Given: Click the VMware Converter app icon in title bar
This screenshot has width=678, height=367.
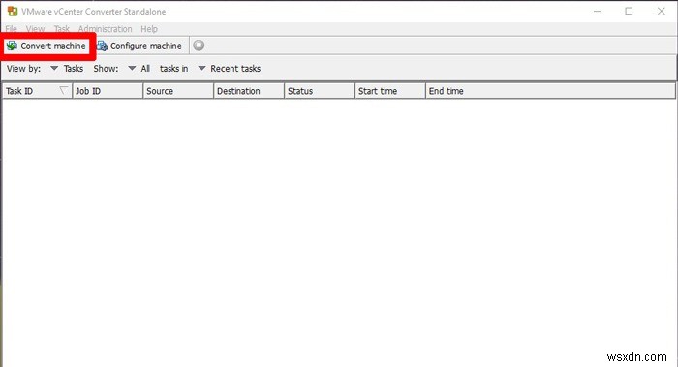Looking at the screenshot, I should tap(13, 12).
